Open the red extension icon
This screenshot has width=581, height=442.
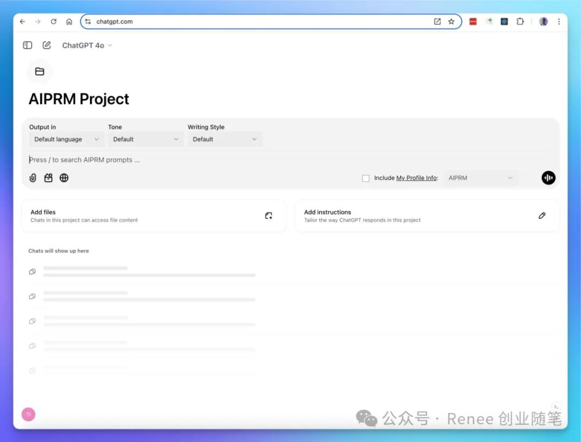(x=473, y=22)
